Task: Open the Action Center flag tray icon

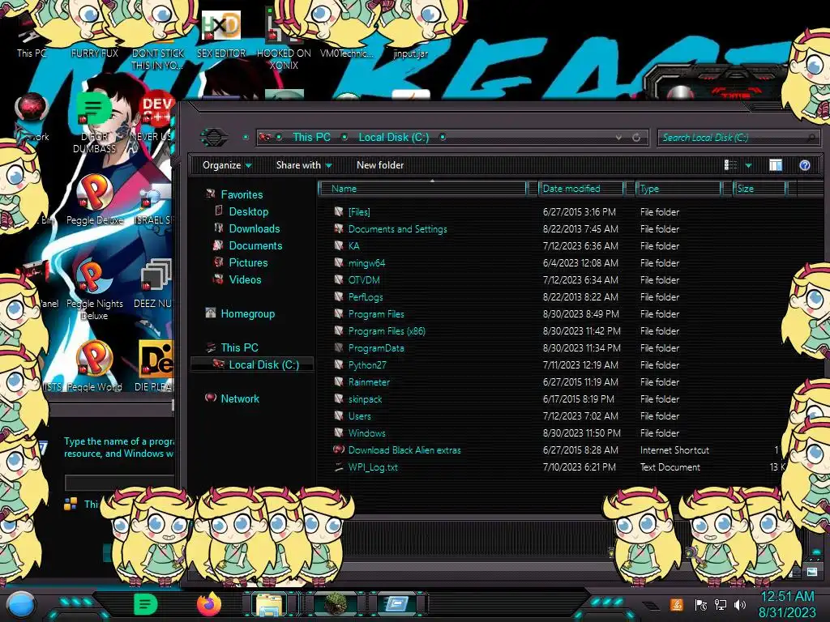Action: (701, 605)
